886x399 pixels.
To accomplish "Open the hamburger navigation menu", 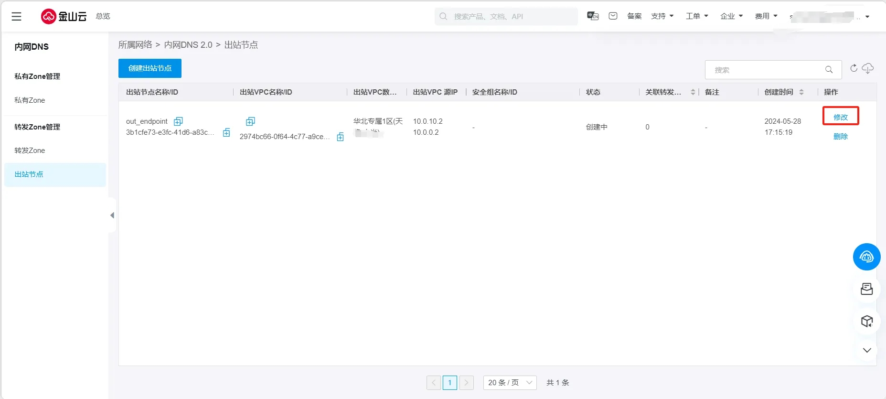I will 16,17.
